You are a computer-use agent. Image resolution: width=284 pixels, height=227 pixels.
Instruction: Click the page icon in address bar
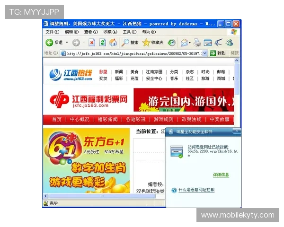click(x=63, y=53)
